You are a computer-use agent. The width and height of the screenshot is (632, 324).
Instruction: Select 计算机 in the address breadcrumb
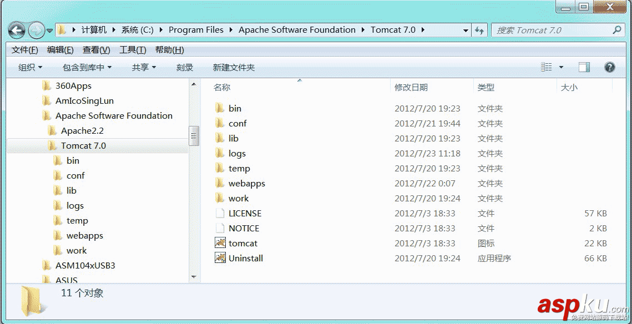(94, 30)
